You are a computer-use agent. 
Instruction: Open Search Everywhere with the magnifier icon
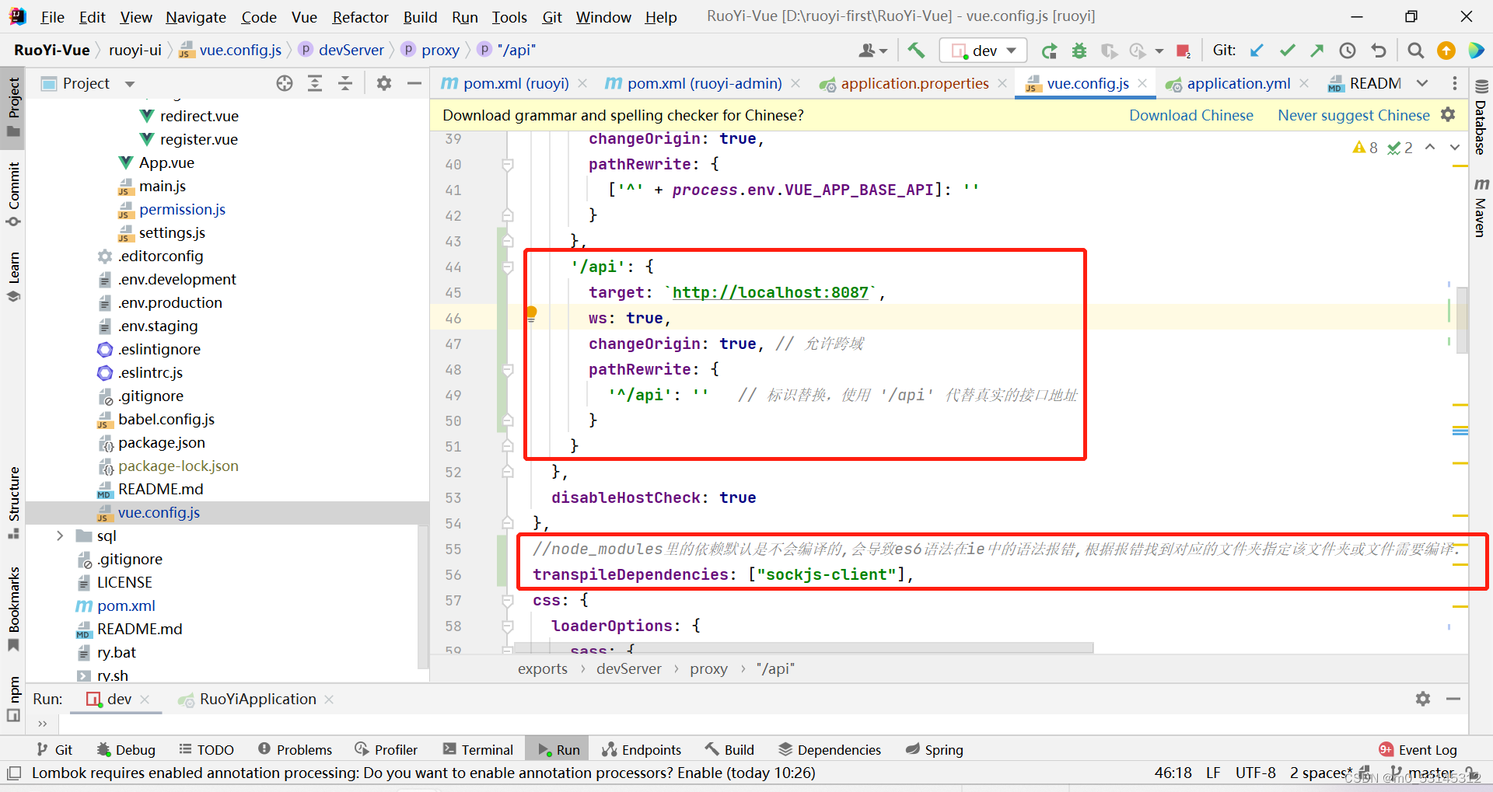tap(1415, 50)
